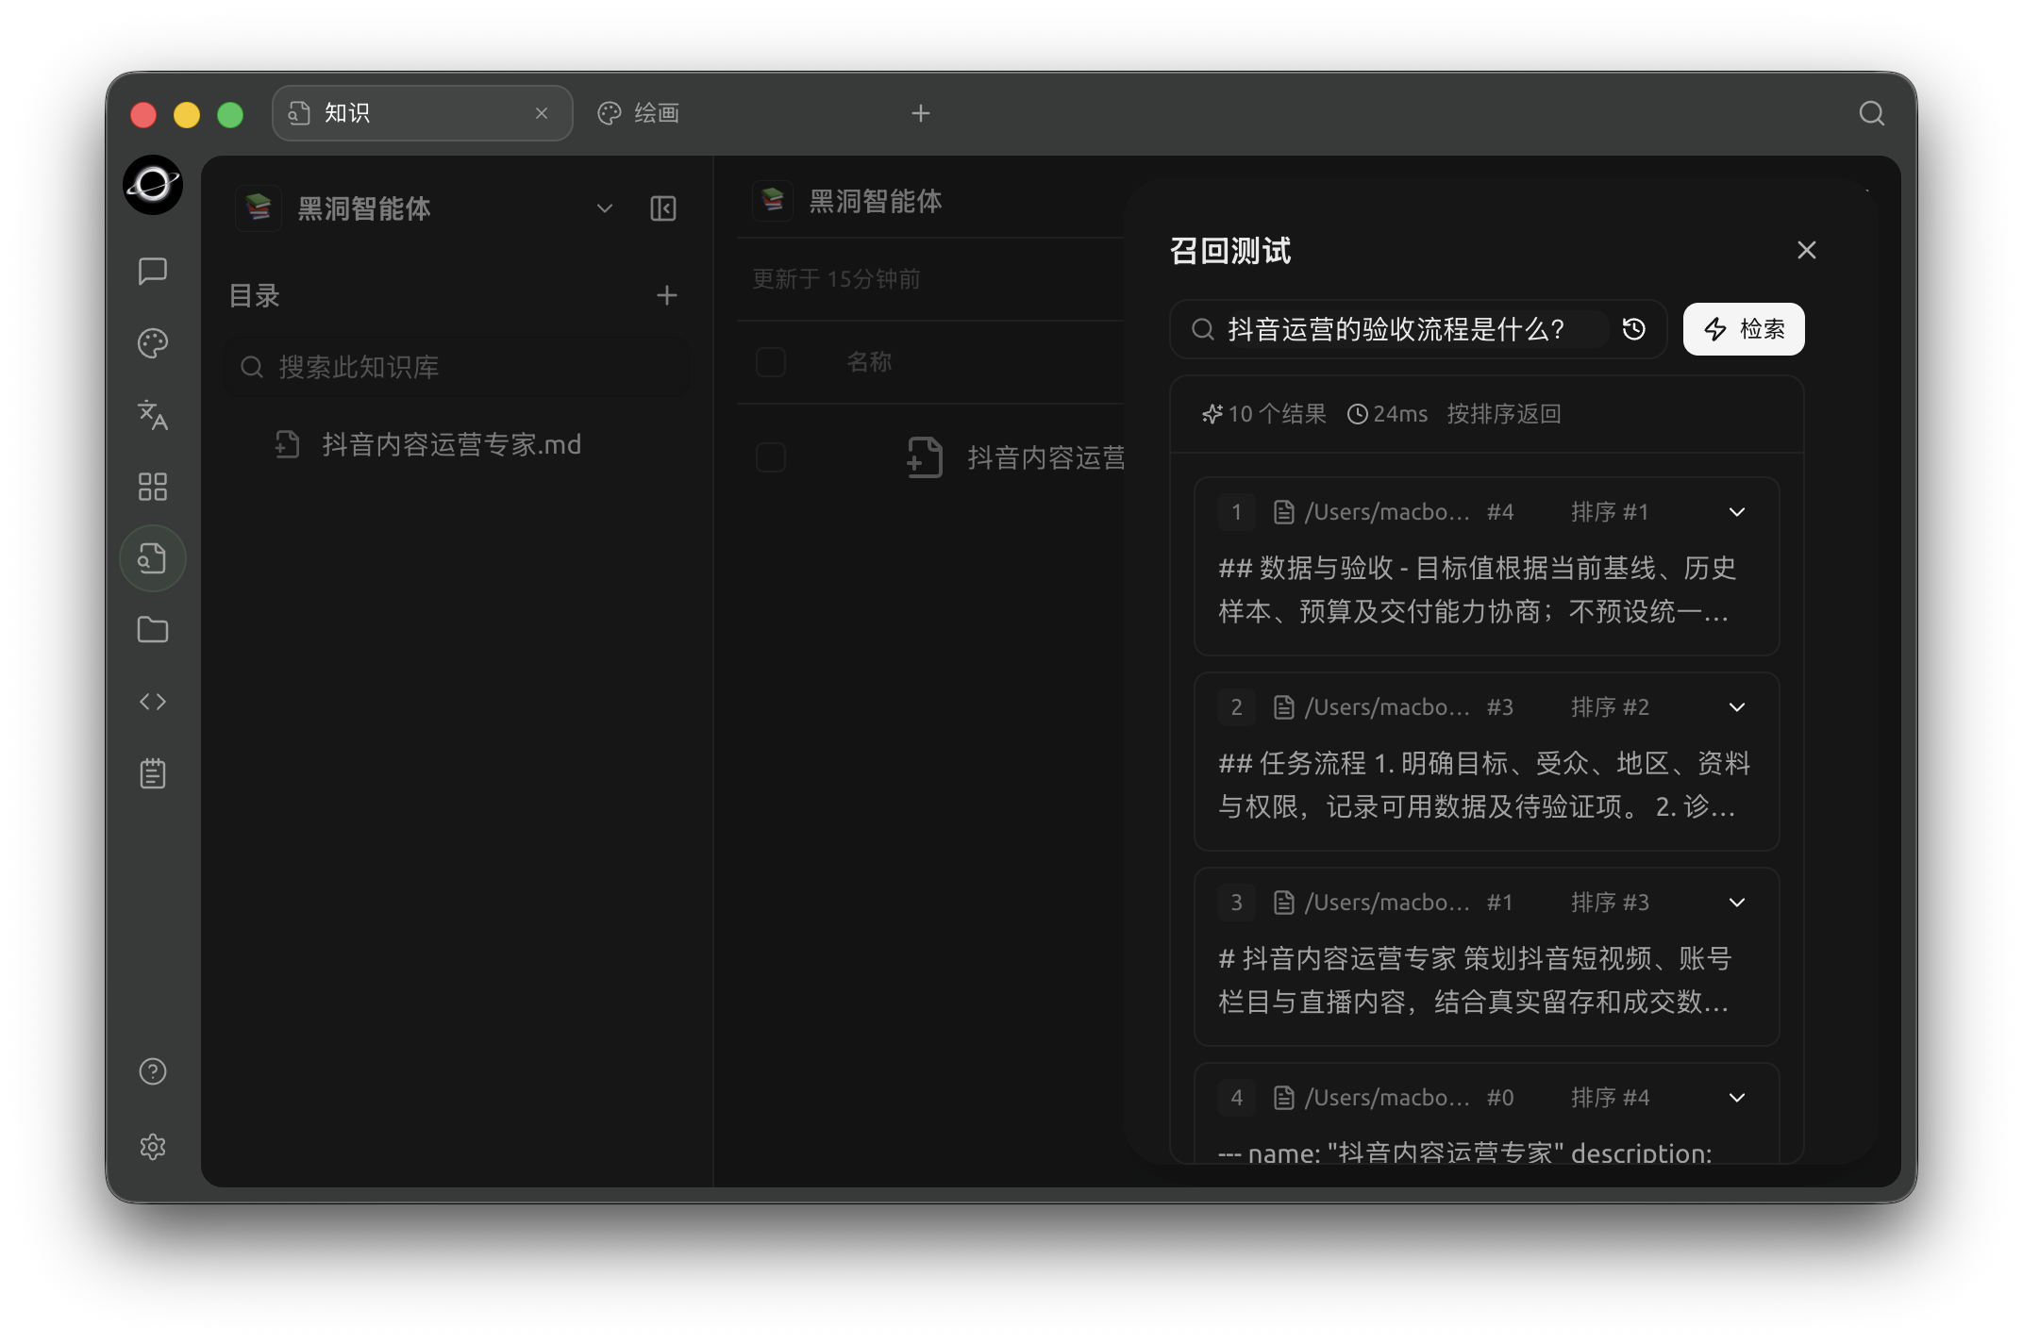
Task: Click the 10 个结果 count label
Action: point(1265,414)
